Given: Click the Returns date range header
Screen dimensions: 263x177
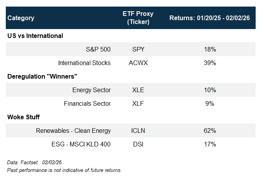Looking at the screenshot, I should tap(209, 18).
